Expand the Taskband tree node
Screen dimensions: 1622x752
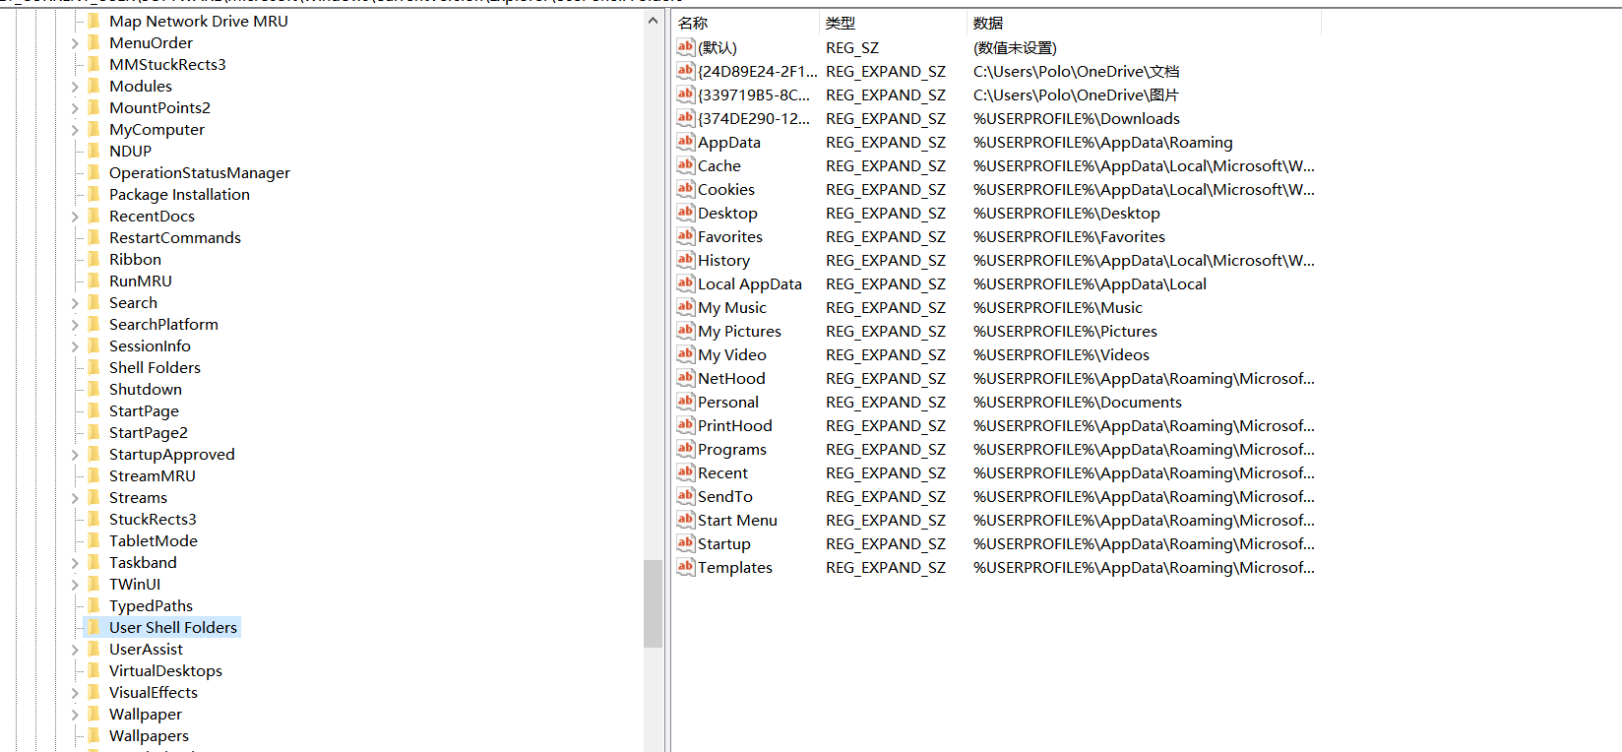click(x=75, y=563)
